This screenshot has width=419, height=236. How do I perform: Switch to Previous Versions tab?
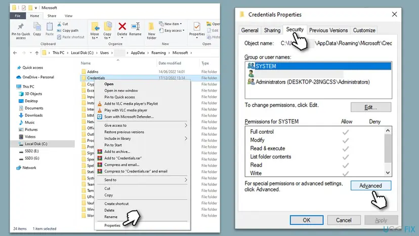click(x=328, y=30)
